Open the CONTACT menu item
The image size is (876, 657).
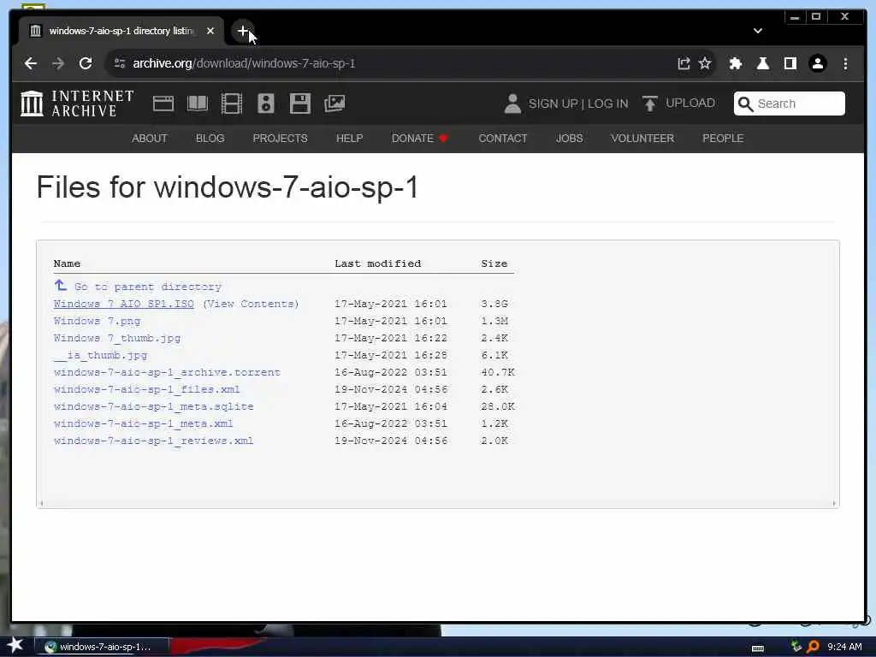(x=503, y=138)
